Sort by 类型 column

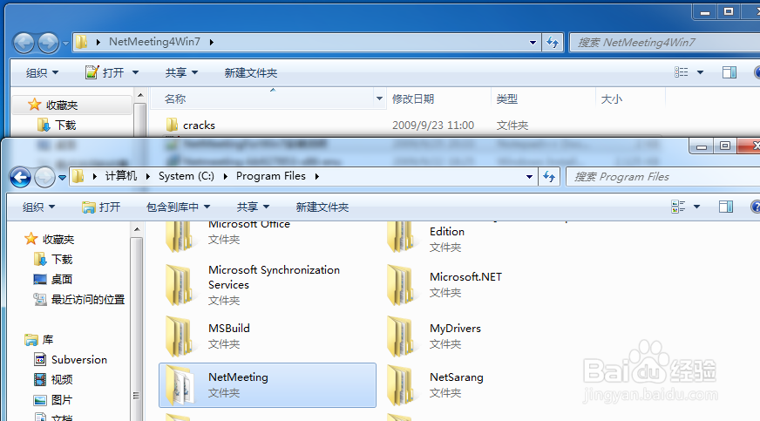pos(507,99)
